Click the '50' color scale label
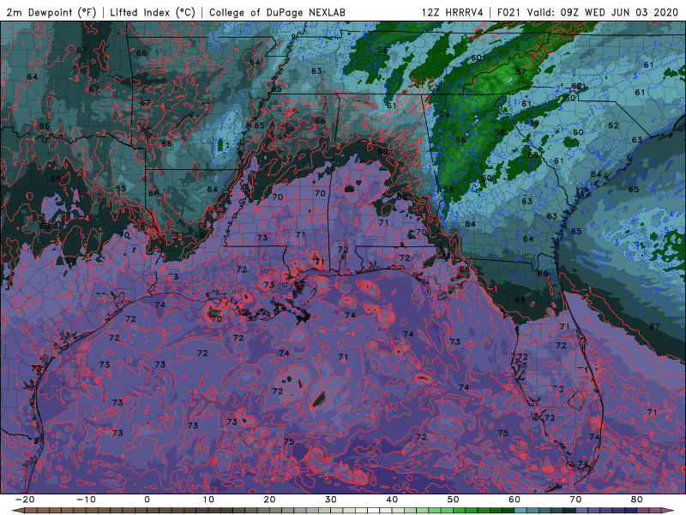 coord(454,500)
